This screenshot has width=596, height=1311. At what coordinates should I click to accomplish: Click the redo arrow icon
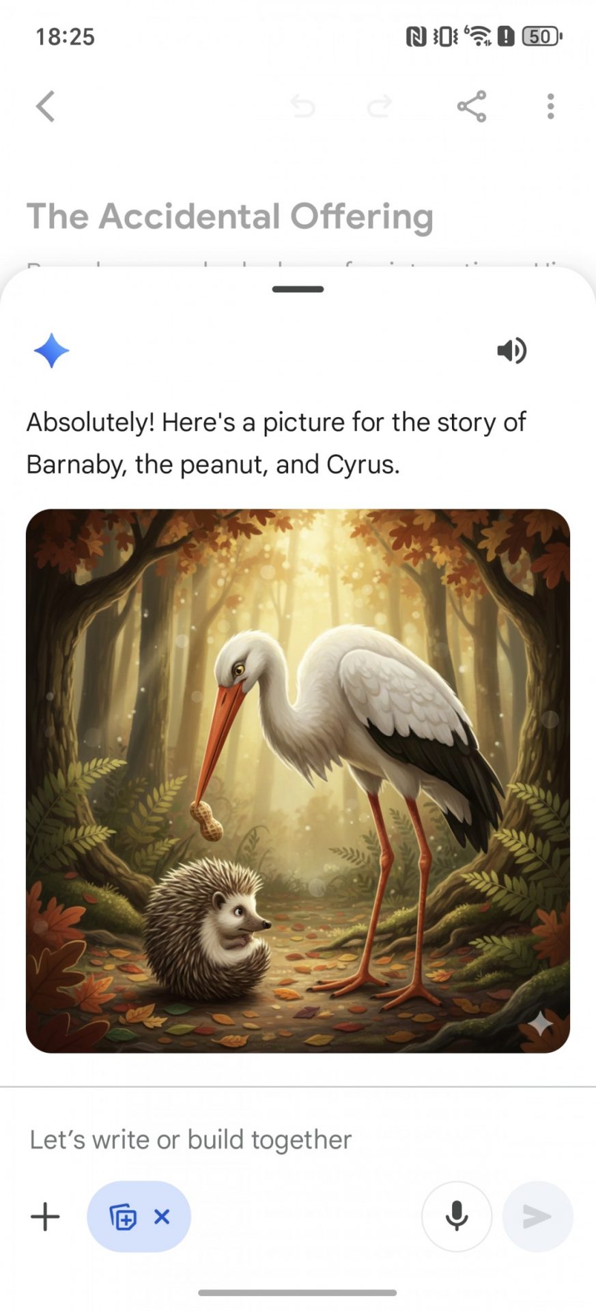(380, 107)
